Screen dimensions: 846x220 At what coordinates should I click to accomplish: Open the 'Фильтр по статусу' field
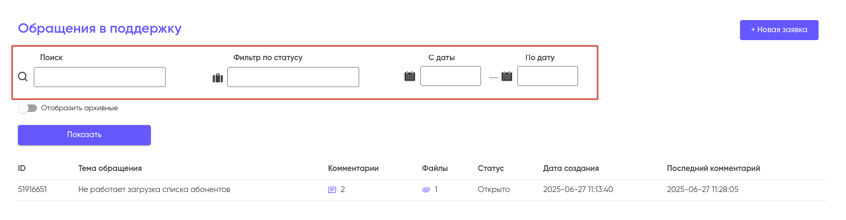(x=293, y=77)
